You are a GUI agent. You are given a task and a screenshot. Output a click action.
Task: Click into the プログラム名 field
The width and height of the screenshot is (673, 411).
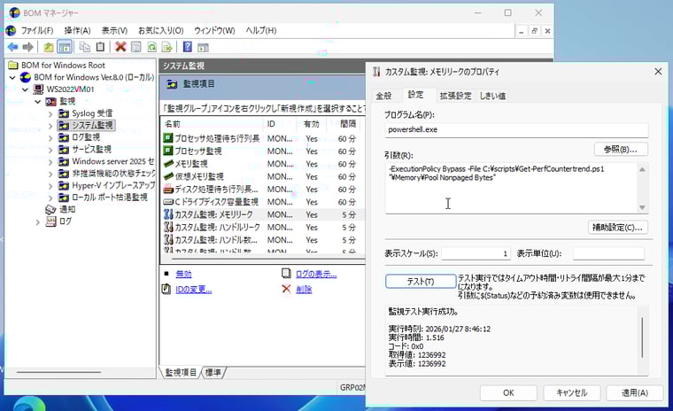(x=517, y=129)
